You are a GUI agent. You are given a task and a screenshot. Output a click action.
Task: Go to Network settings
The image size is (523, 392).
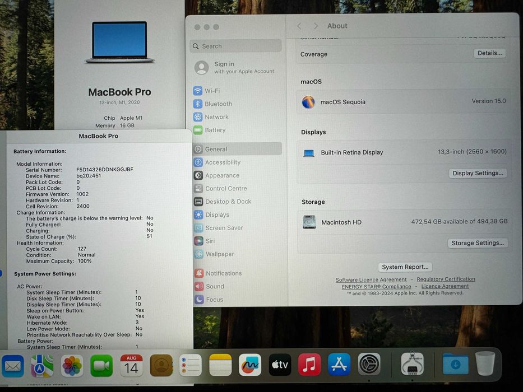coord(237,117)
